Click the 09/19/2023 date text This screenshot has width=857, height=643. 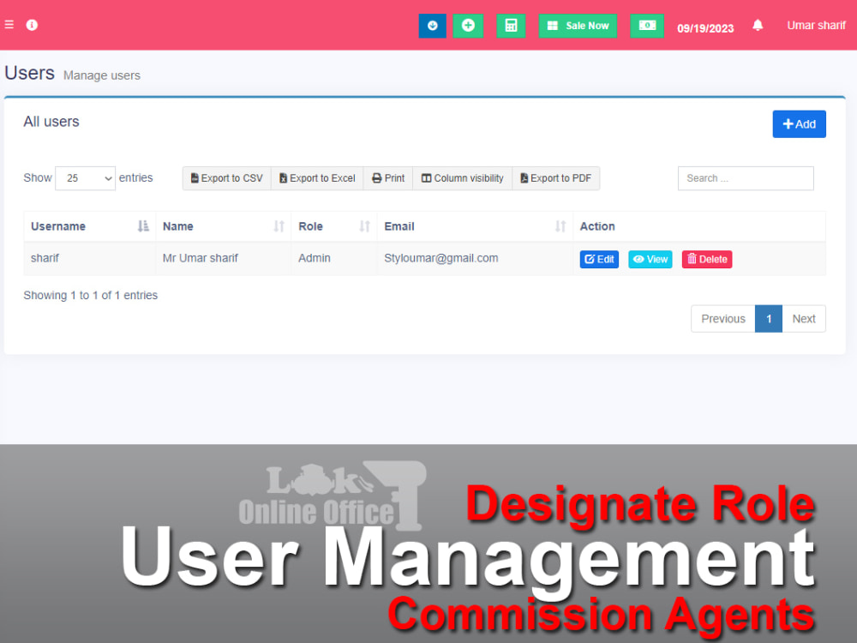(x=705, y=28)
